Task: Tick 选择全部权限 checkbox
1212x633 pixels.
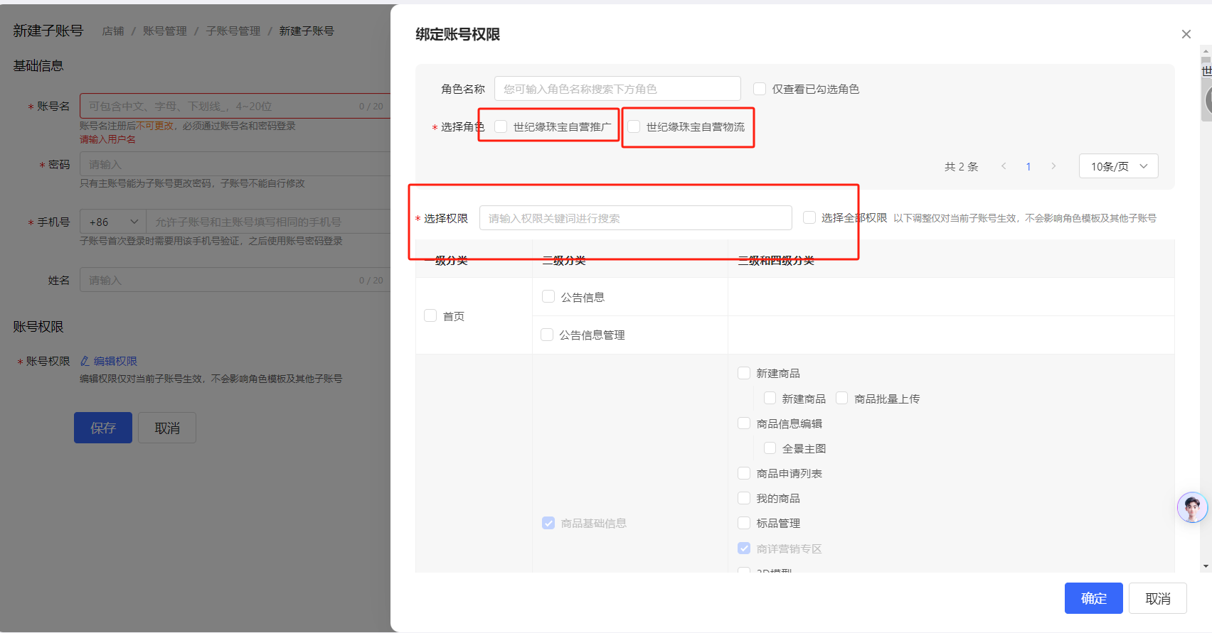Action: pyautogui.click(x=809, y=217)
